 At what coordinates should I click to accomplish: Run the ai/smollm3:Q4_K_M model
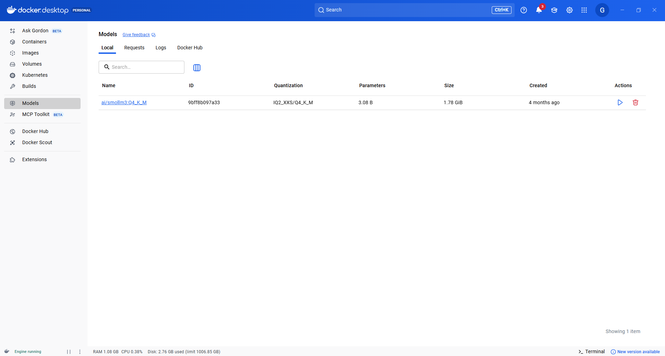(x=620, y=102)
